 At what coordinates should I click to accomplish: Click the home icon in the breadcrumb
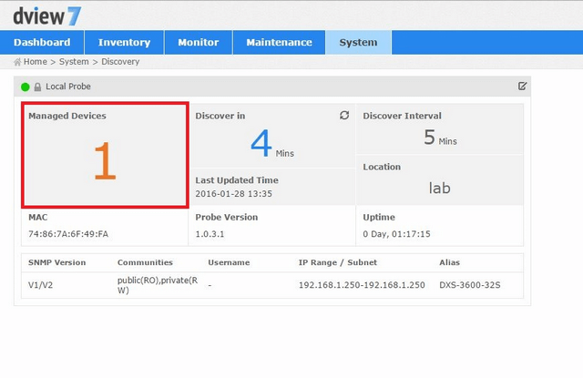coord(17,62)
